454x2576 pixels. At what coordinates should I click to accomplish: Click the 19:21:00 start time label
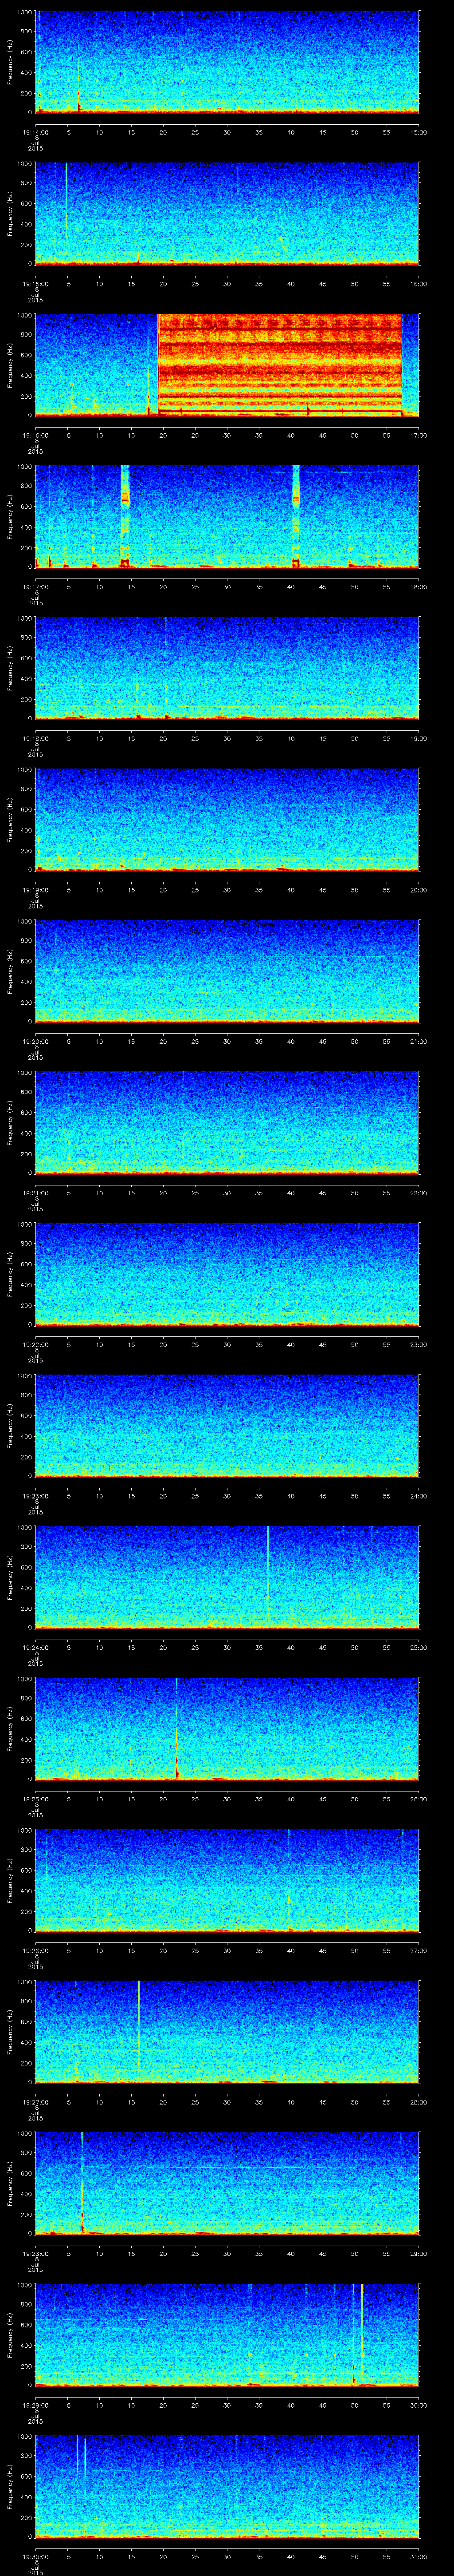(x=35, y=1193)
